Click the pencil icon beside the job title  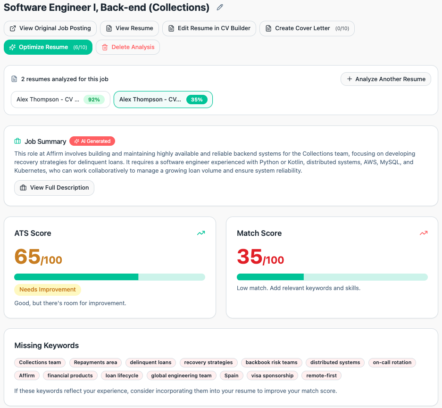(x=219, y=8)
